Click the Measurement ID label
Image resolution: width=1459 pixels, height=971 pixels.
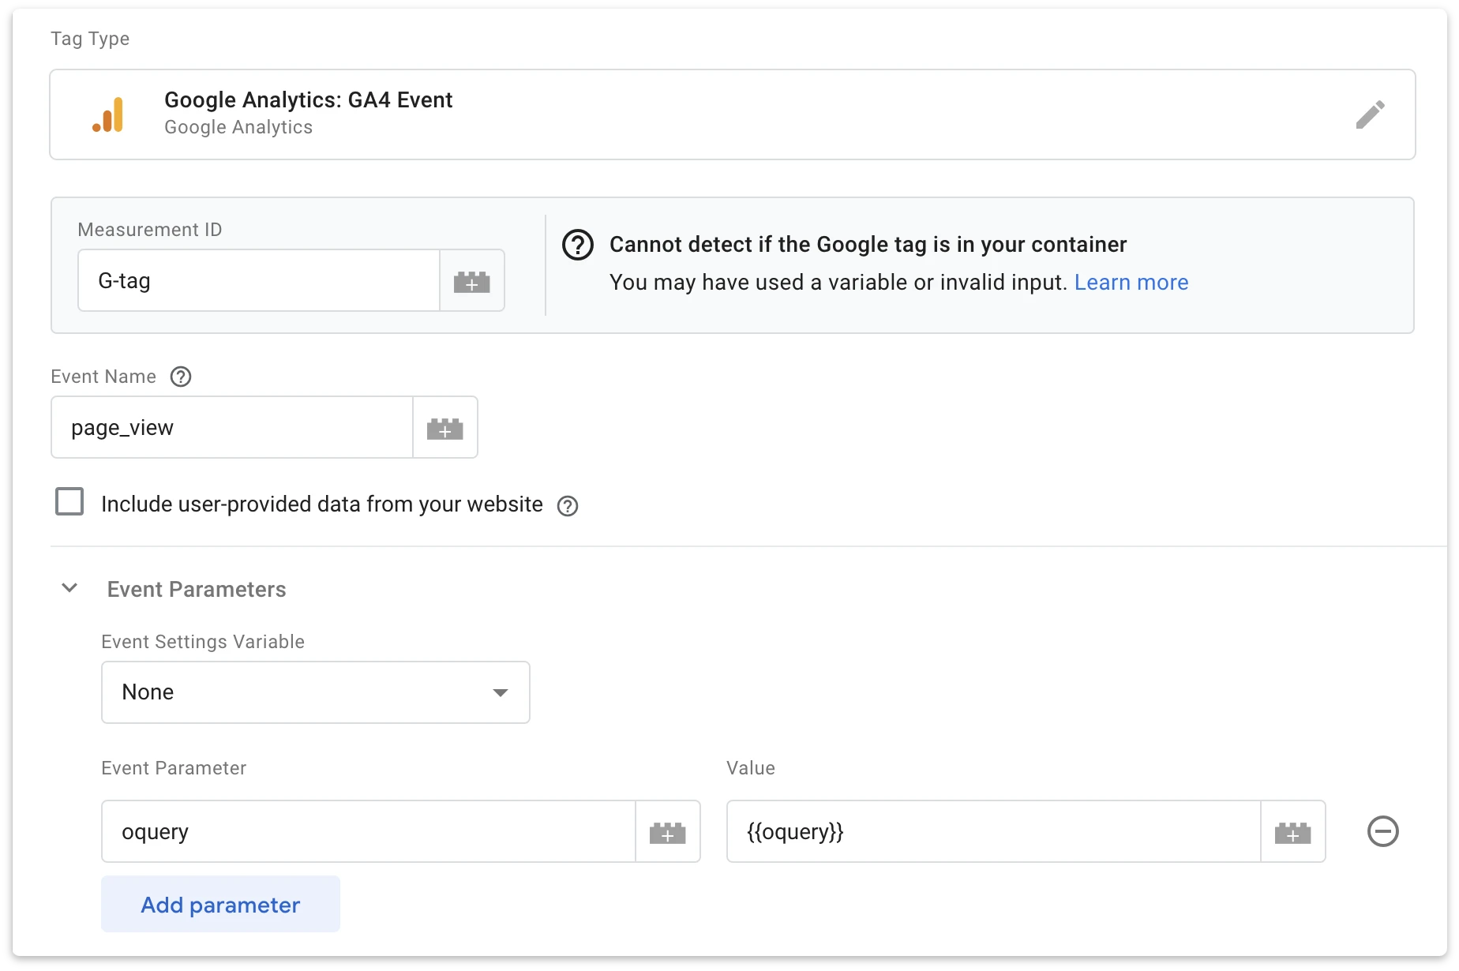[150, 230]
